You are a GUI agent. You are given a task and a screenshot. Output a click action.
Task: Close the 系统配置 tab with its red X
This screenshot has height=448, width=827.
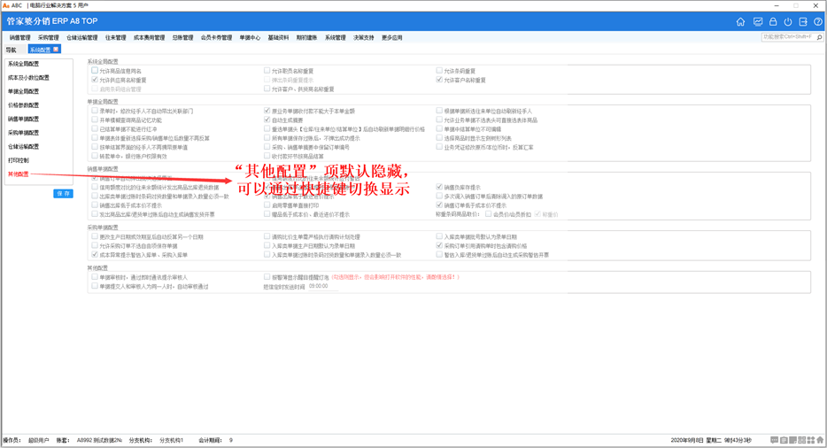point(56,49)
